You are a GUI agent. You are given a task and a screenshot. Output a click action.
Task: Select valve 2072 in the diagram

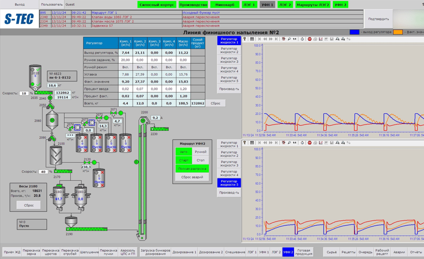pos(99,118)
